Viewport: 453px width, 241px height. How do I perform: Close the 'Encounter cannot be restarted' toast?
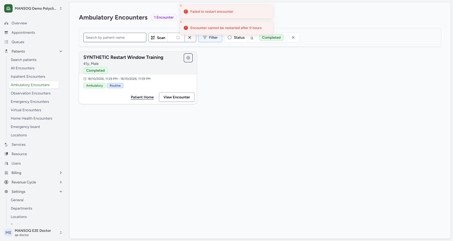coord(181,22)
